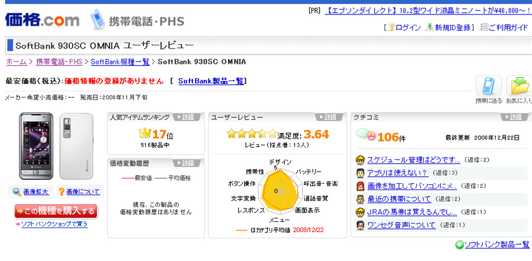
Task: Click the 3.64 satisfaction score
Action: pos(316,134)
